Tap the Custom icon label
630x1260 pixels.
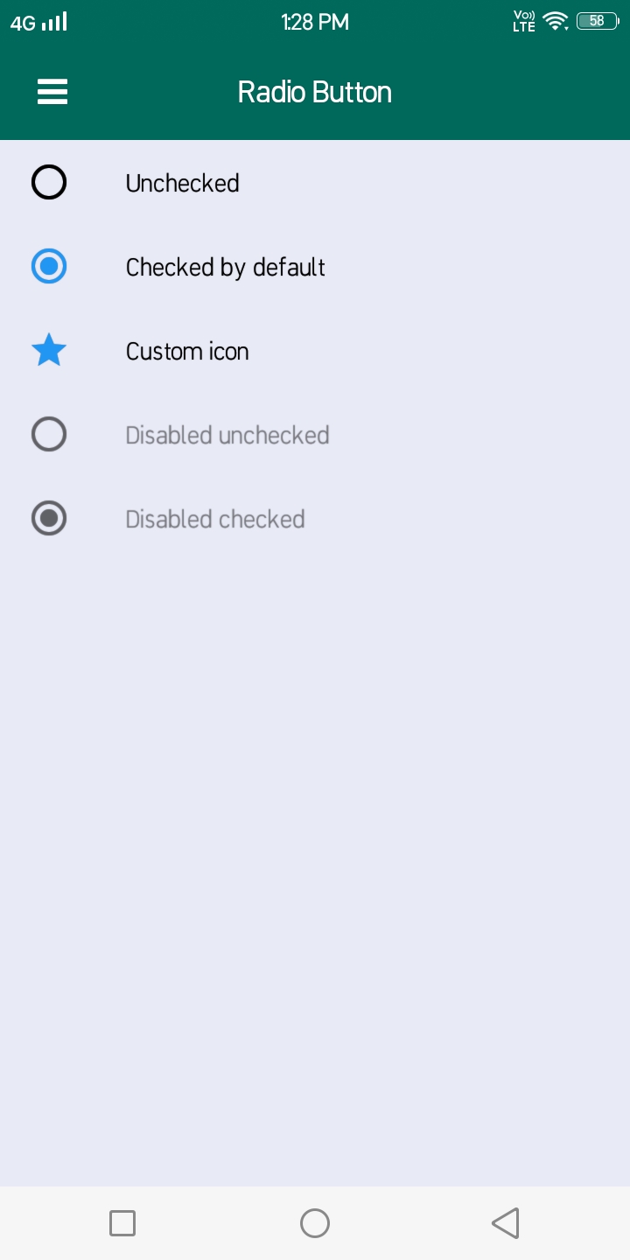point(187,351)
